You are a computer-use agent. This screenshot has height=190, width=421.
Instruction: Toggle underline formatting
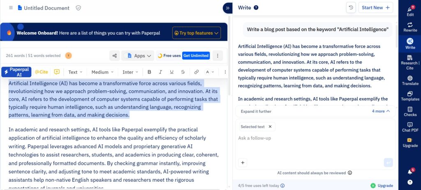click(x=171, y=72)
